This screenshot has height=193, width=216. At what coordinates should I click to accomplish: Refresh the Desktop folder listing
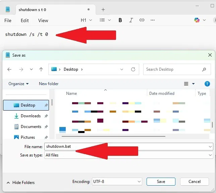tap(133, 69)
